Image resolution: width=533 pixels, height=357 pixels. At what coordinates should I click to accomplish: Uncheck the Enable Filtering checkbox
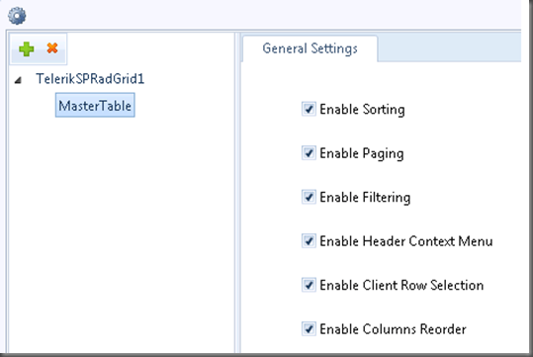(309, 197)
